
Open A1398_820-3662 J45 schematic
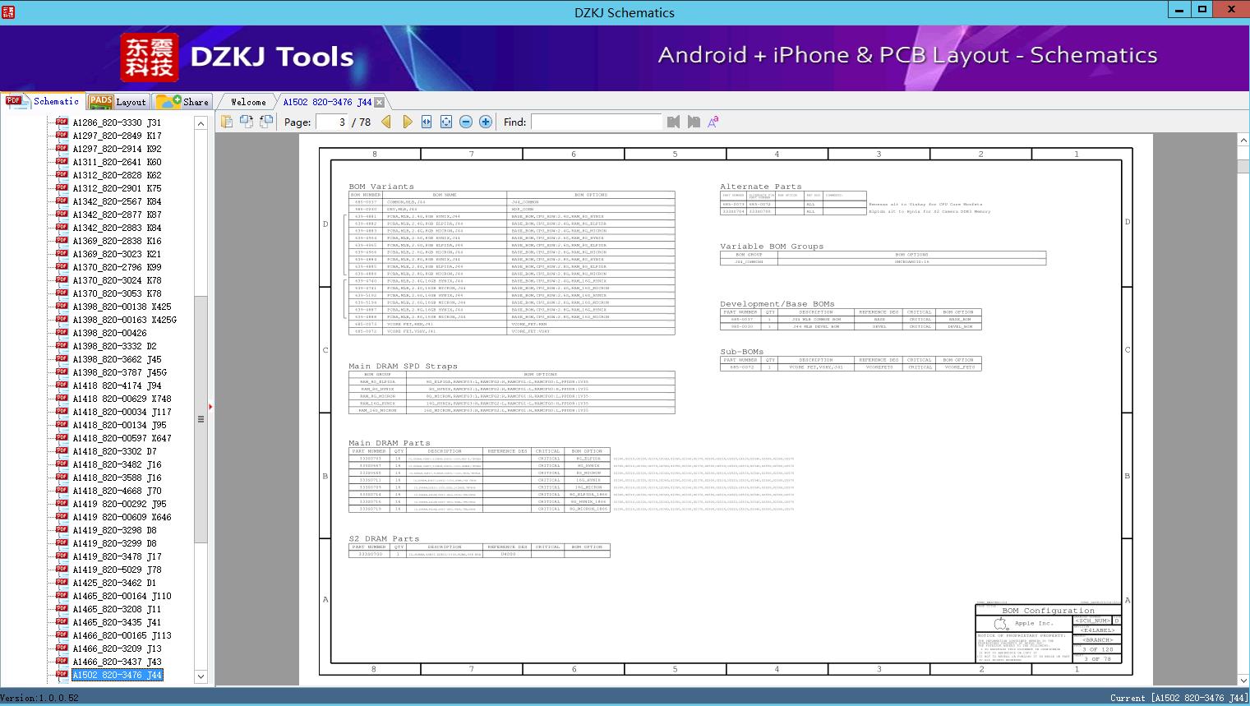[117, 359]
